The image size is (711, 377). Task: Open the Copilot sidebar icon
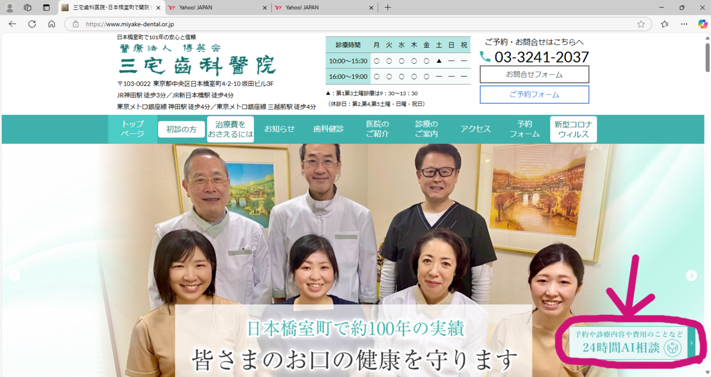point(703,24)
